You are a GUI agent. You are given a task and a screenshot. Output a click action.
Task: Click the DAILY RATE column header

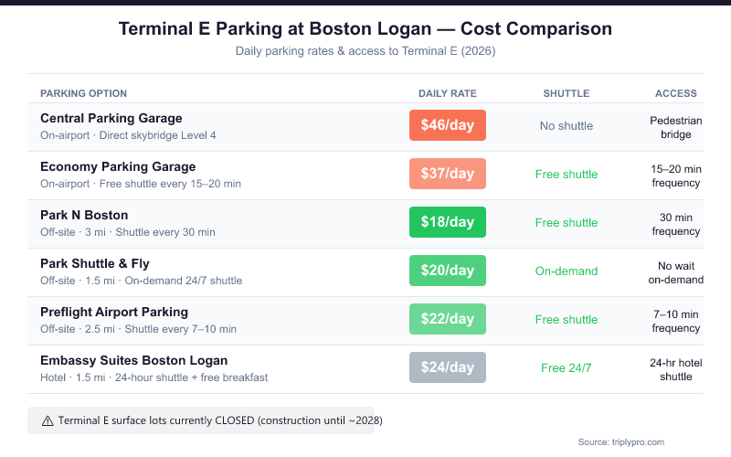click(448, 93)
